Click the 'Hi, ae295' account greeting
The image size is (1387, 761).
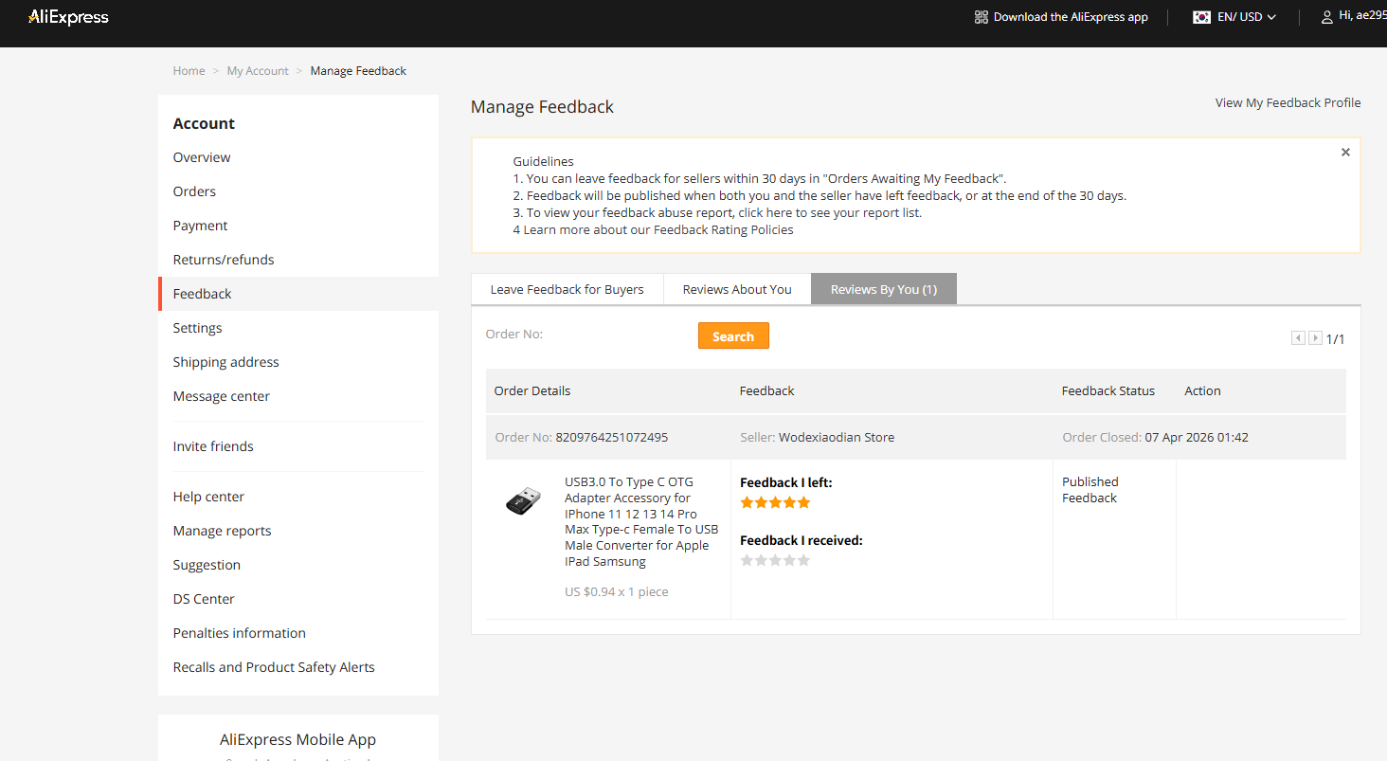[x=1363, y=16]
